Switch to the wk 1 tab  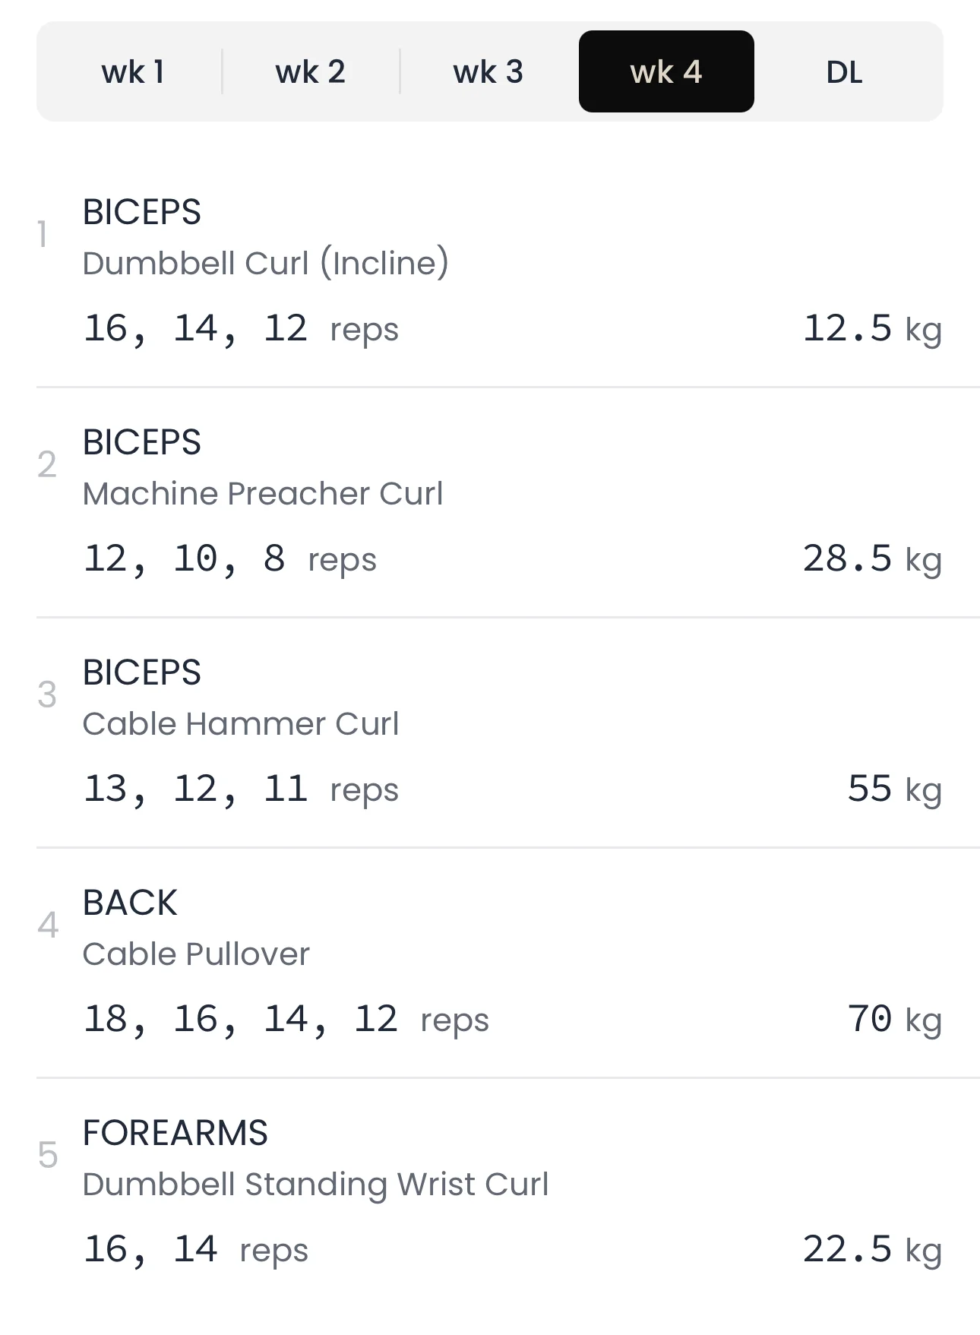coord(133,72)
